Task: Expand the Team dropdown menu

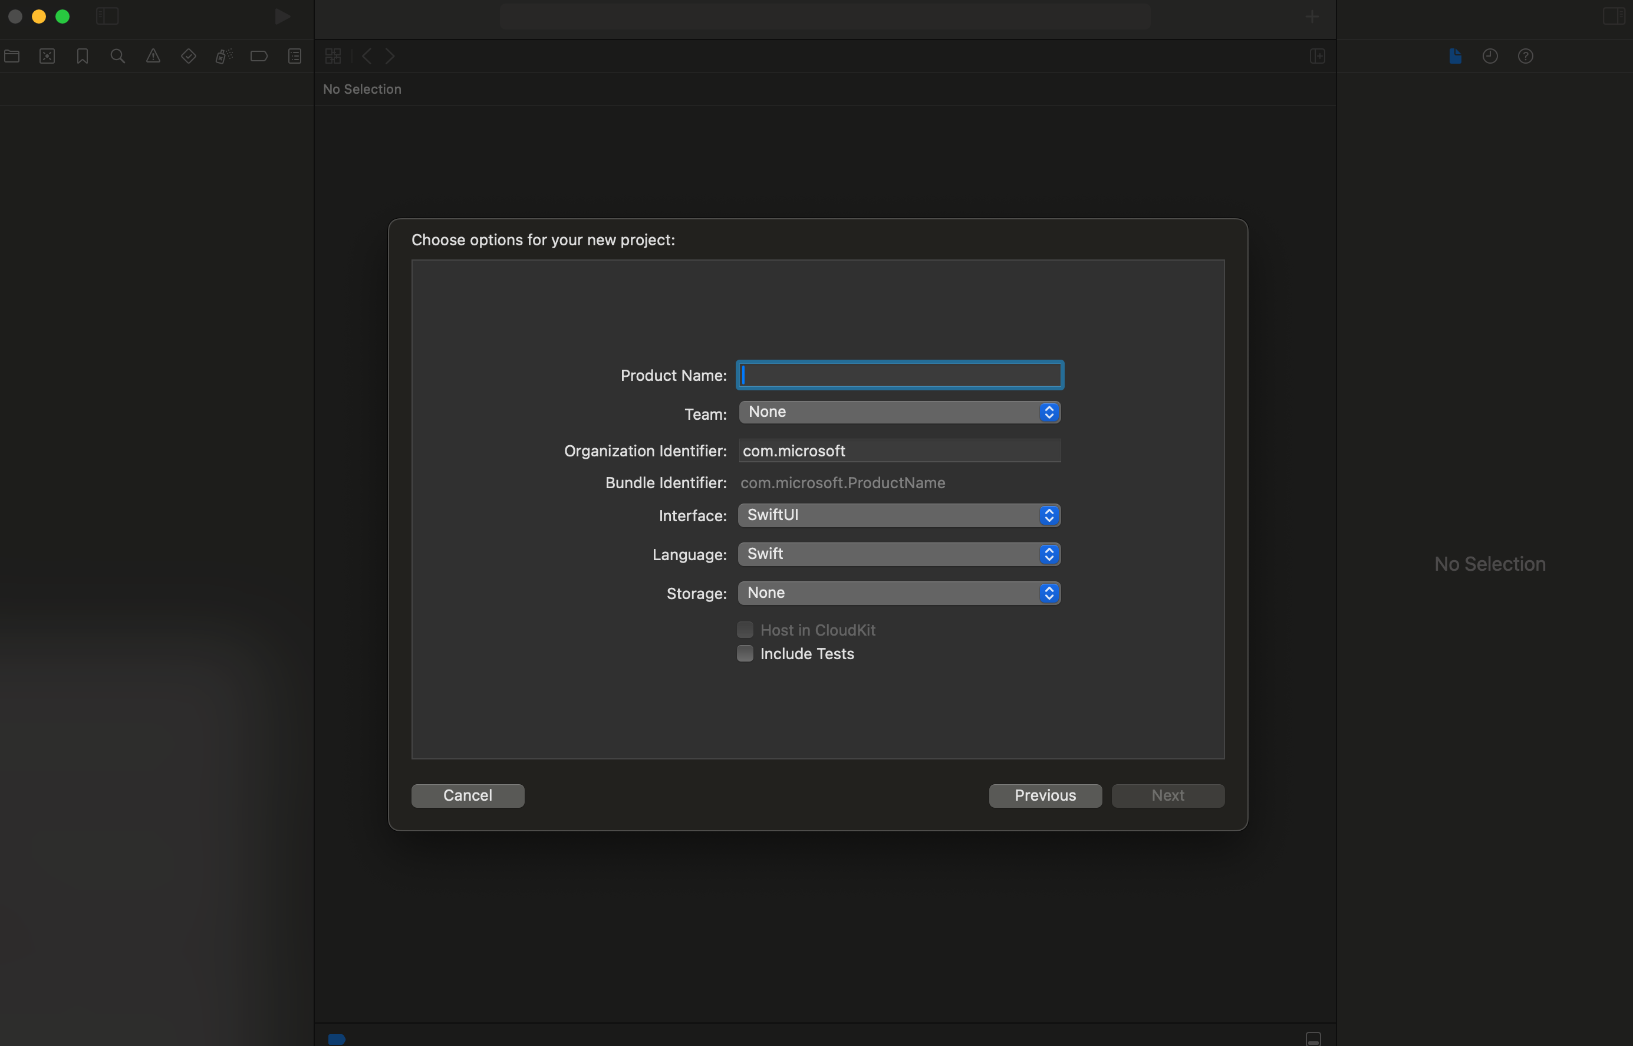Action: click(897, 412)
